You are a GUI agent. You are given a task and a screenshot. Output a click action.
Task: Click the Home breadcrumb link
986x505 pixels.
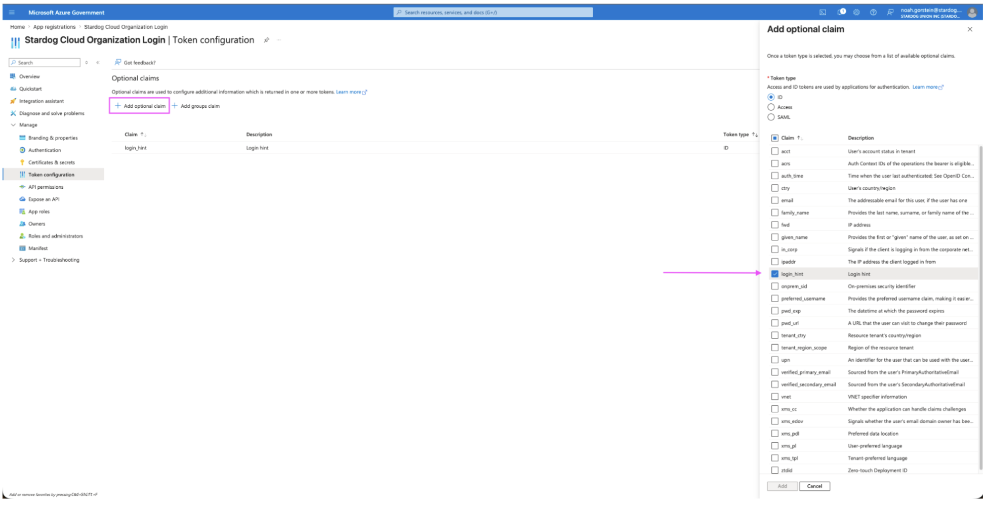click(17, 27)
